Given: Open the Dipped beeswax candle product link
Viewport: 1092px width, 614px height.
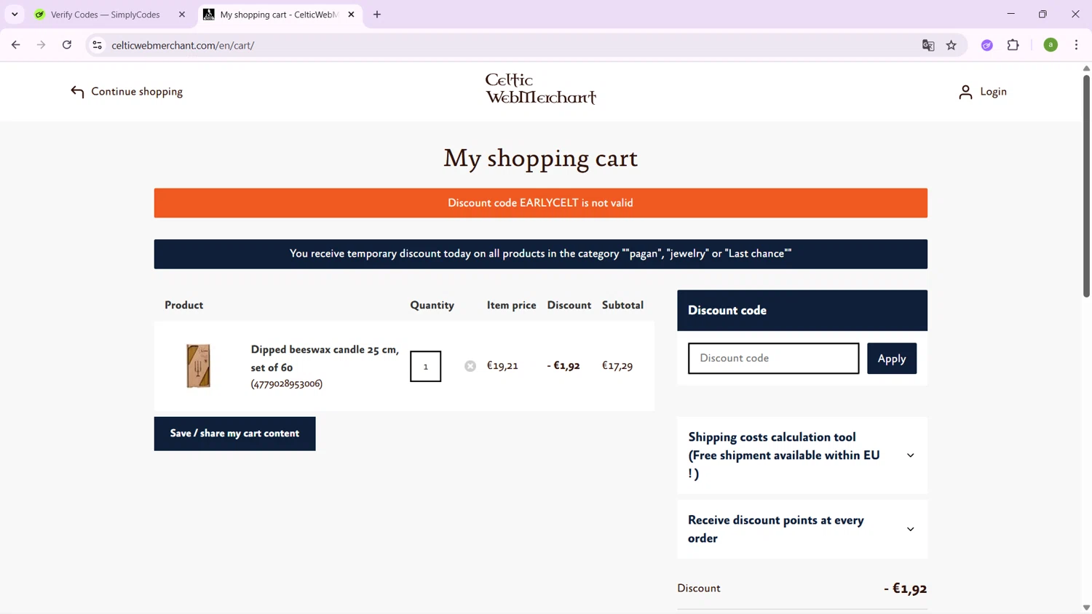Looking at the screenshot, I should [325, 358].
